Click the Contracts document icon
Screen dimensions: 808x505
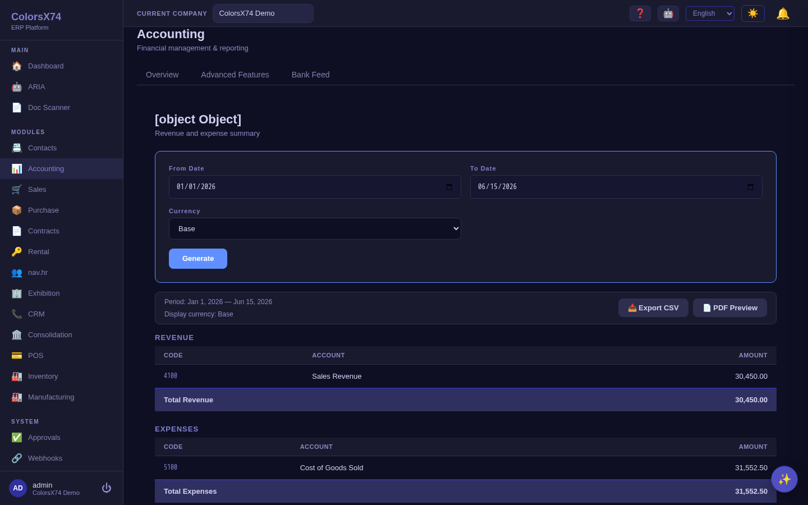coord(17,231)
